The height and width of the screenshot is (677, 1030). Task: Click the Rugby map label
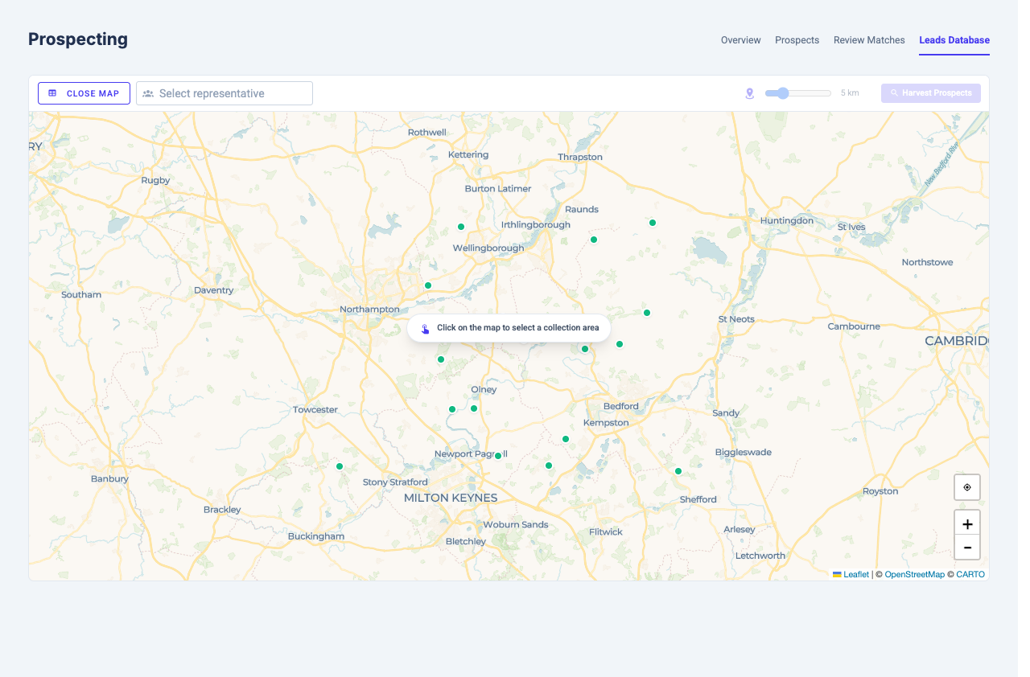point(155,180)
